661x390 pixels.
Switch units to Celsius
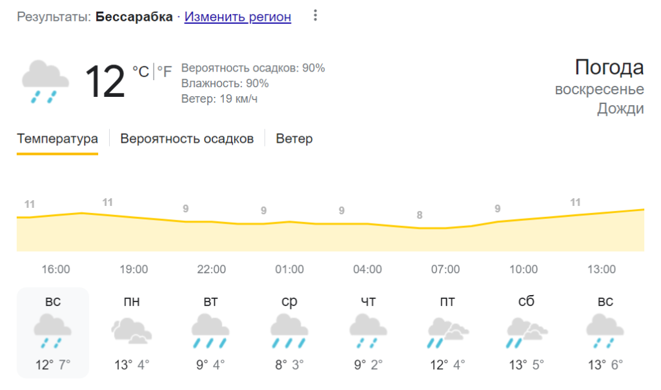(x=141, y=71)
